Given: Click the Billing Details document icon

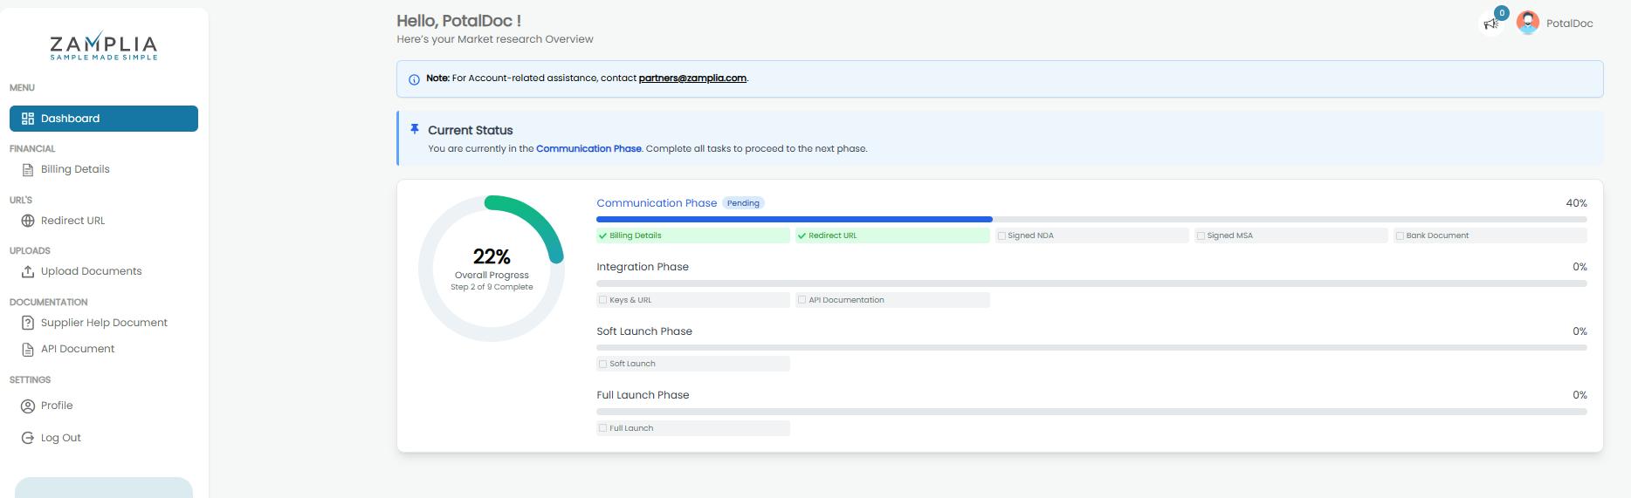Looking at the screenshot, I should [x=28, y=170].
